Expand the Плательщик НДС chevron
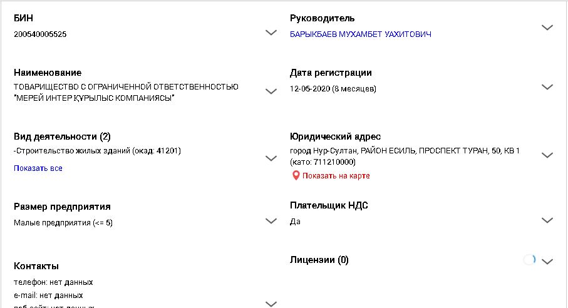568x308 pixels. pos(547,220)
